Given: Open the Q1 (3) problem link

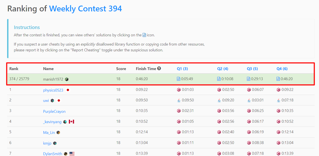Looking at the screenshot, I should click(182, 69).
